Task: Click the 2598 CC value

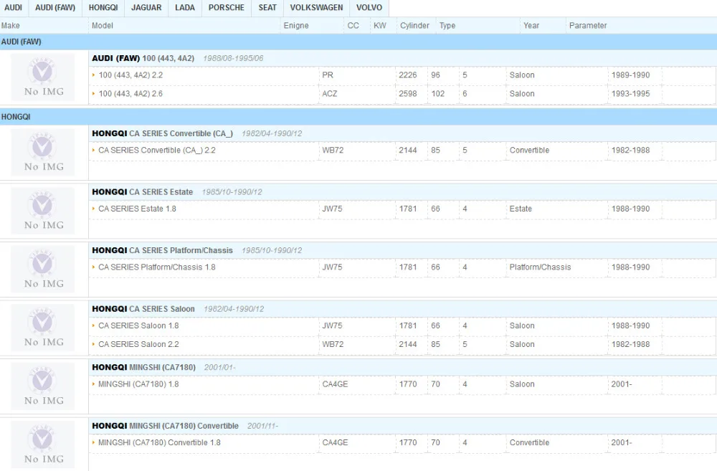Action: coord(407,94)
